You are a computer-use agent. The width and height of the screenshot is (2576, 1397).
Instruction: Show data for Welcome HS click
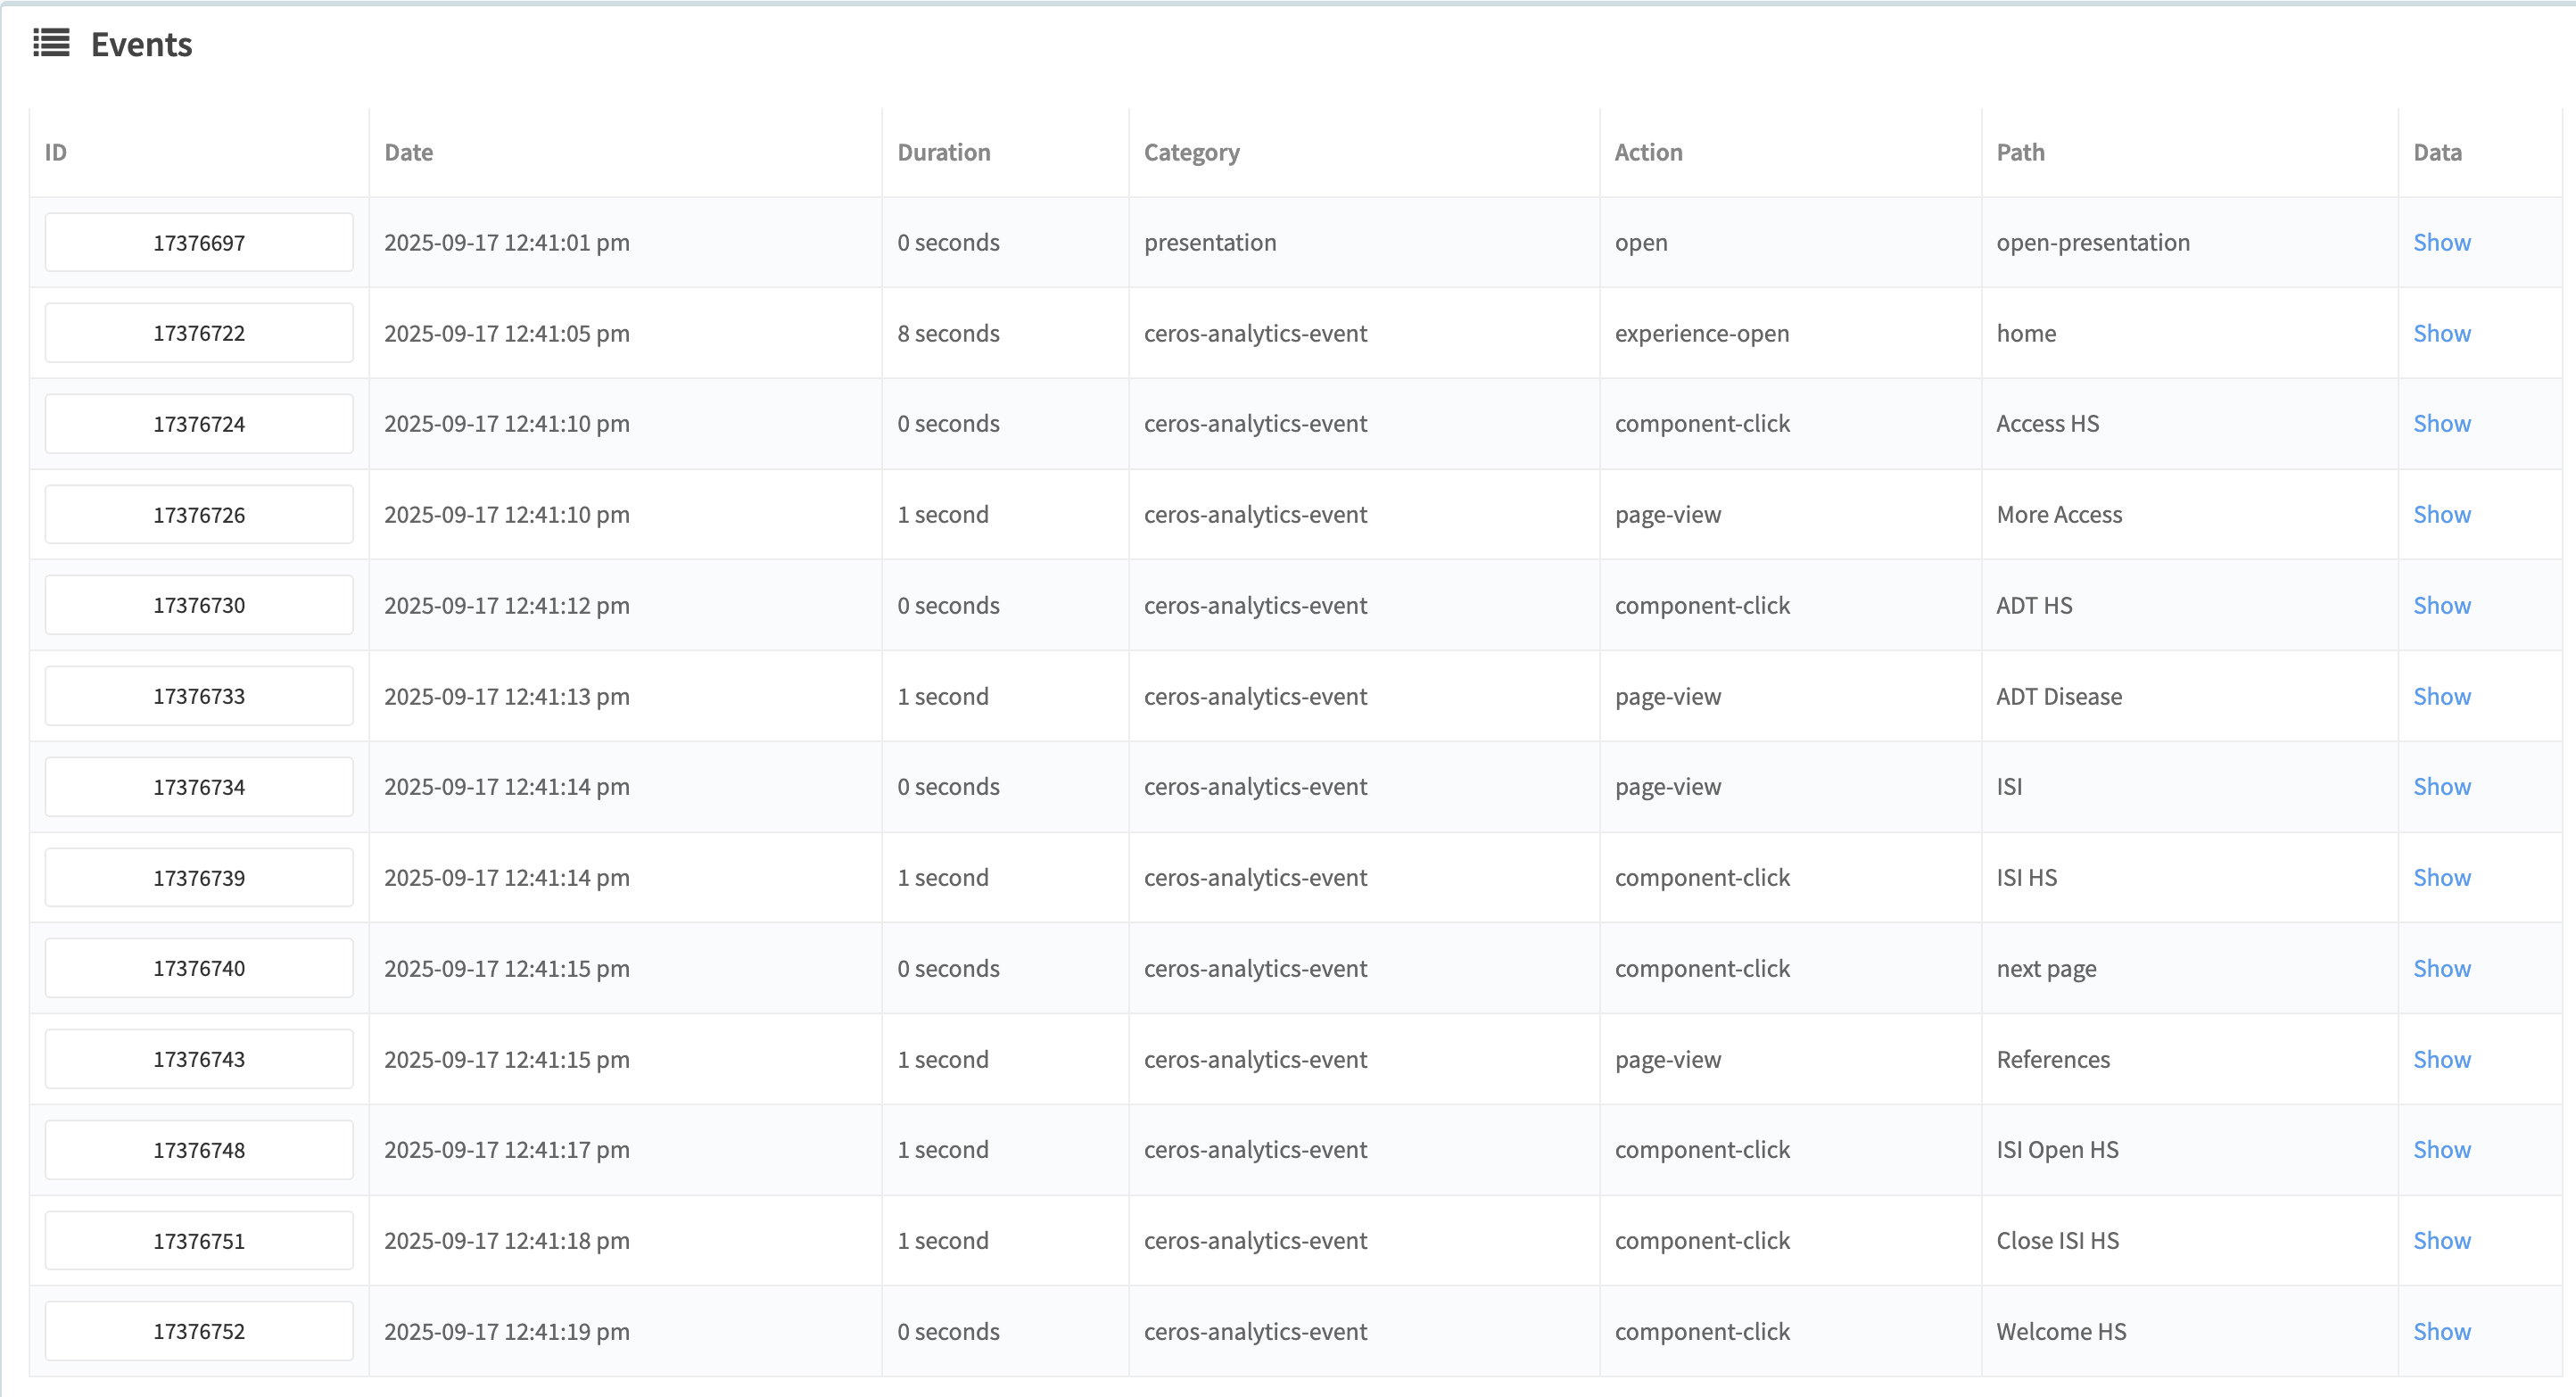click(2441, 1331)
